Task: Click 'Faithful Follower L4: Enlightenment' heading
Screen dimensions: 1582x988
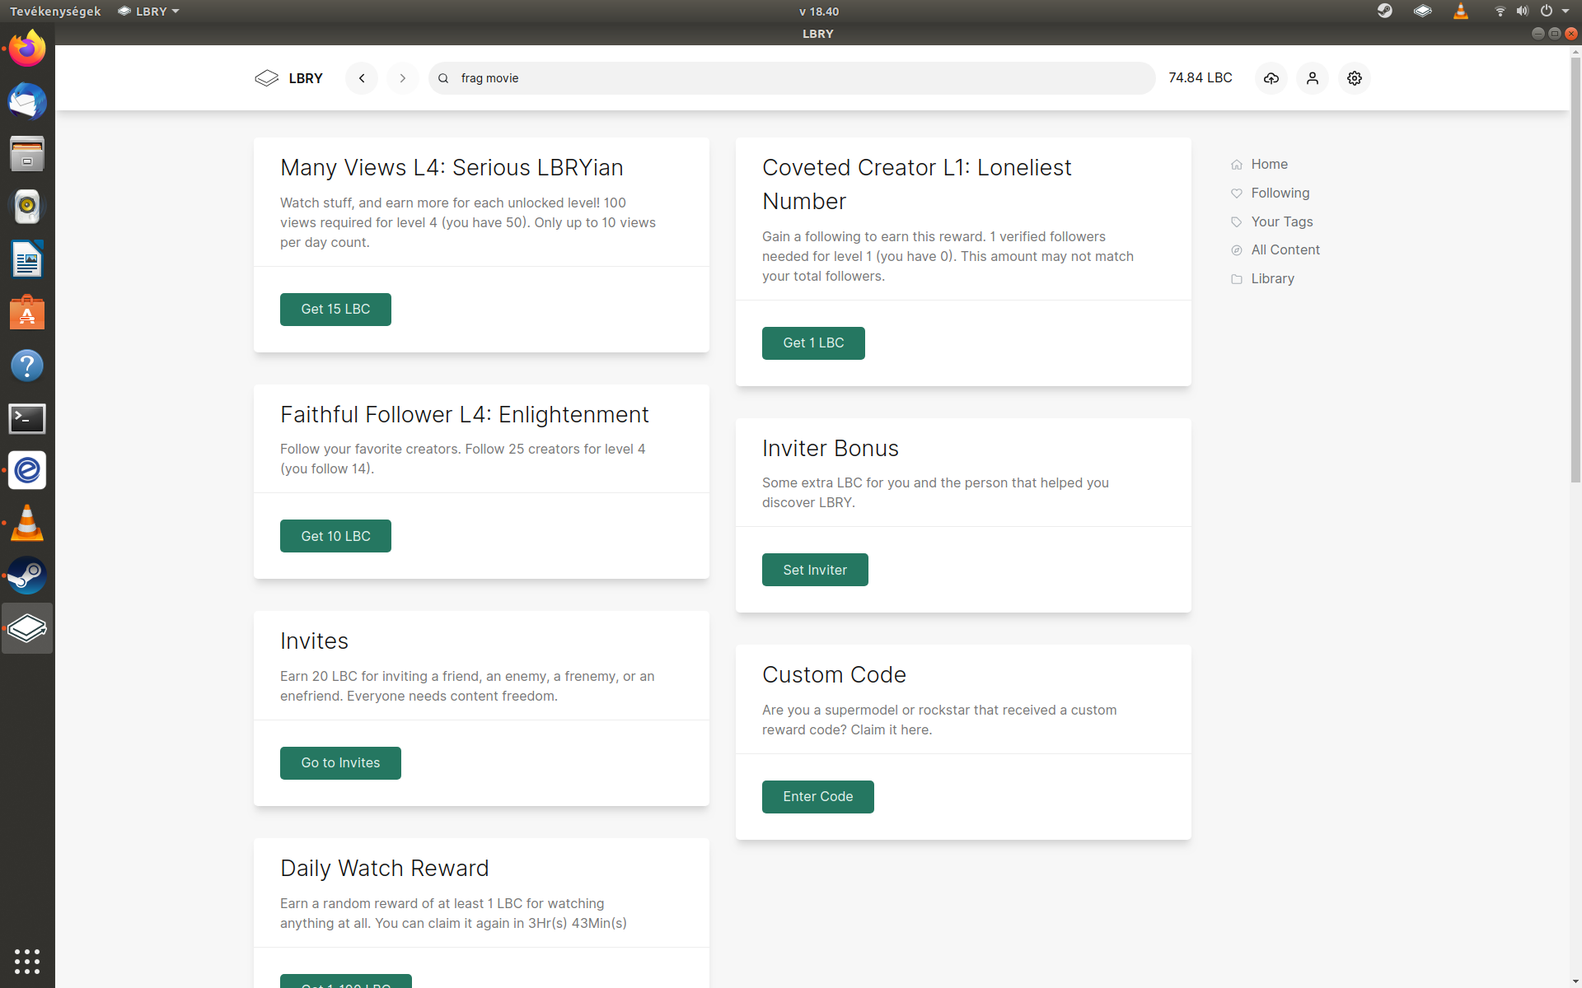Action: (464, 415)
